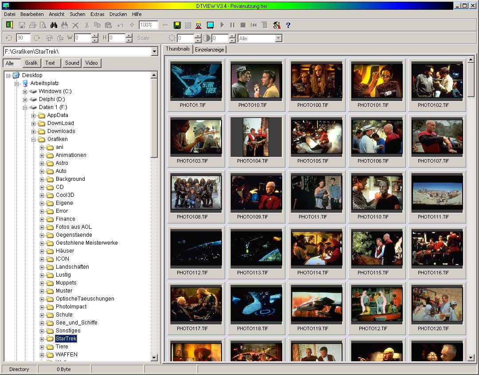Click the scissors cut icon

click(87, 25)
